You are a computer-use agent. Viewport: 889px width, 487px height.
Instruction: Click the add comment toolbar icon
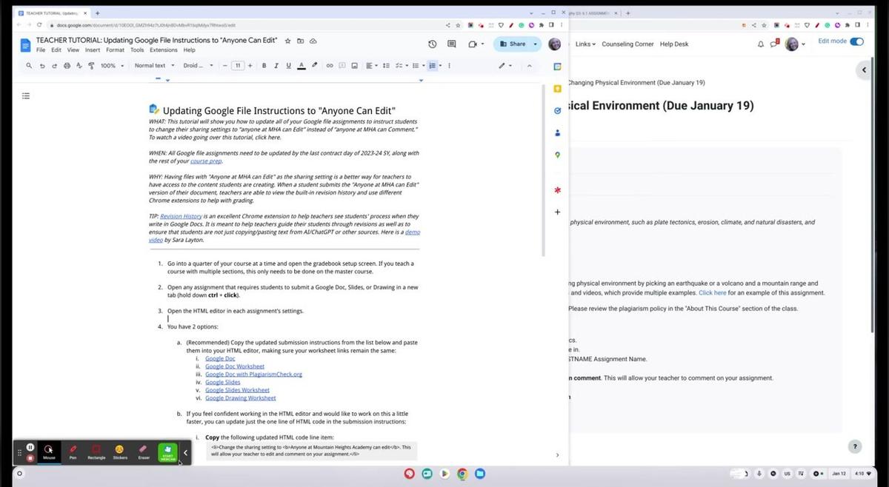(x=343, y=66)
